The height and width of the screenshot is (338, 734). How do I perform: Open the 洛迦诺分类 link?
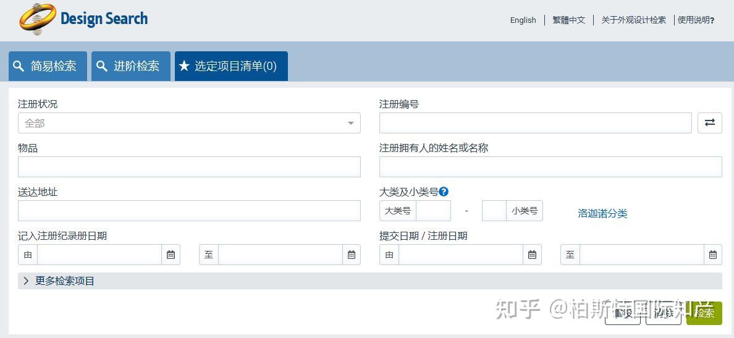coord(602,213)
